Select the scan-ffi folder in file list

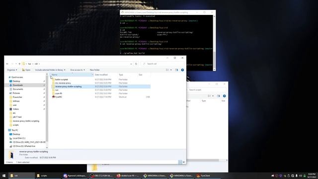59,93
